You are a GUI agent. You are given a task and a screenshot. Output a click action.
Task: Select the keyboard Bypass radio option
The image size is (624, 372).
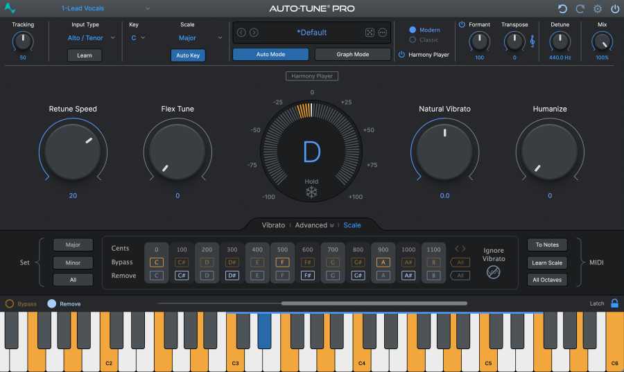pyautogui.click(x=10, y=303)
